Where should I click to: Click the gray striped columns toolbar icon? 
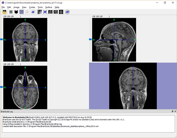[x=11, y=12]
